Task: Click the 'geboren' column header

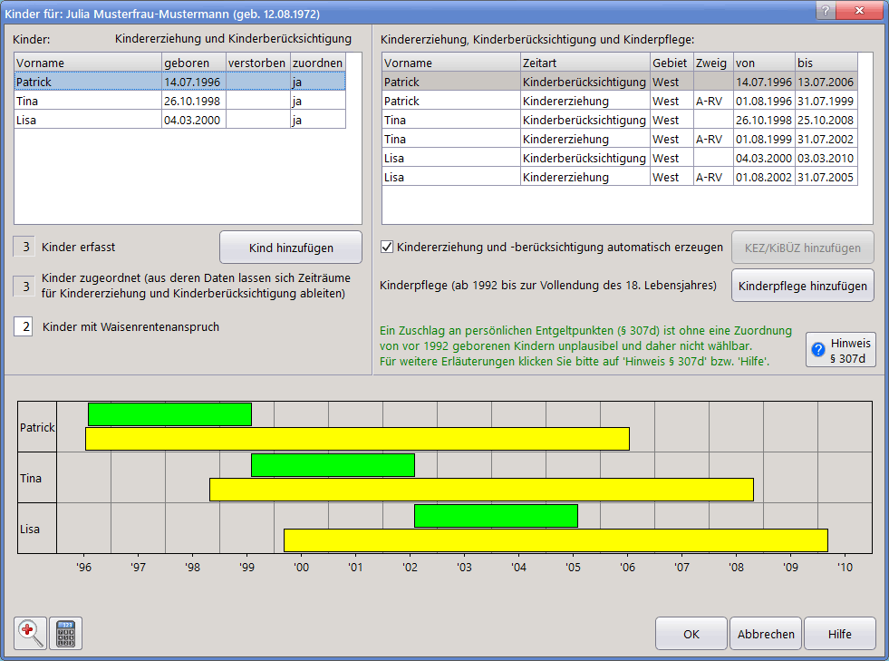Action: [193, 63]
